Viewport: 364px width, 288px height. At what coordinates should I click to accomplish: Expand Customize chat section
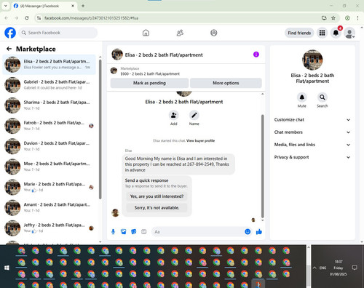coord(312,120)
